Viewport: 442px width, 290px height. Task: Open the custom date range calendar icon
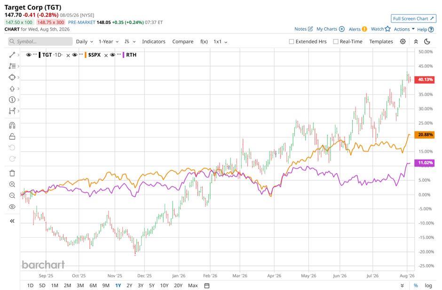click(x=206, y=285)
